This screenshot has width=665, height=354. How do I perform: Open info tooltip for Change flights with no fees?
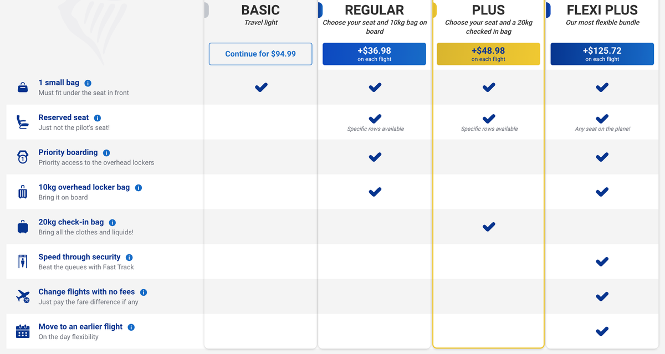[144, 291]
